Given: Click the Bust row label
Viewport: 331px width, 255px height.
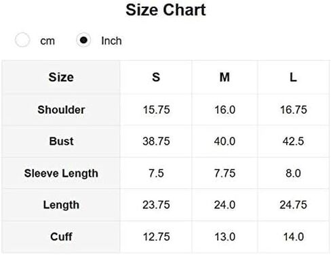Looking at the screenshot, I should [x=61, y=141].
